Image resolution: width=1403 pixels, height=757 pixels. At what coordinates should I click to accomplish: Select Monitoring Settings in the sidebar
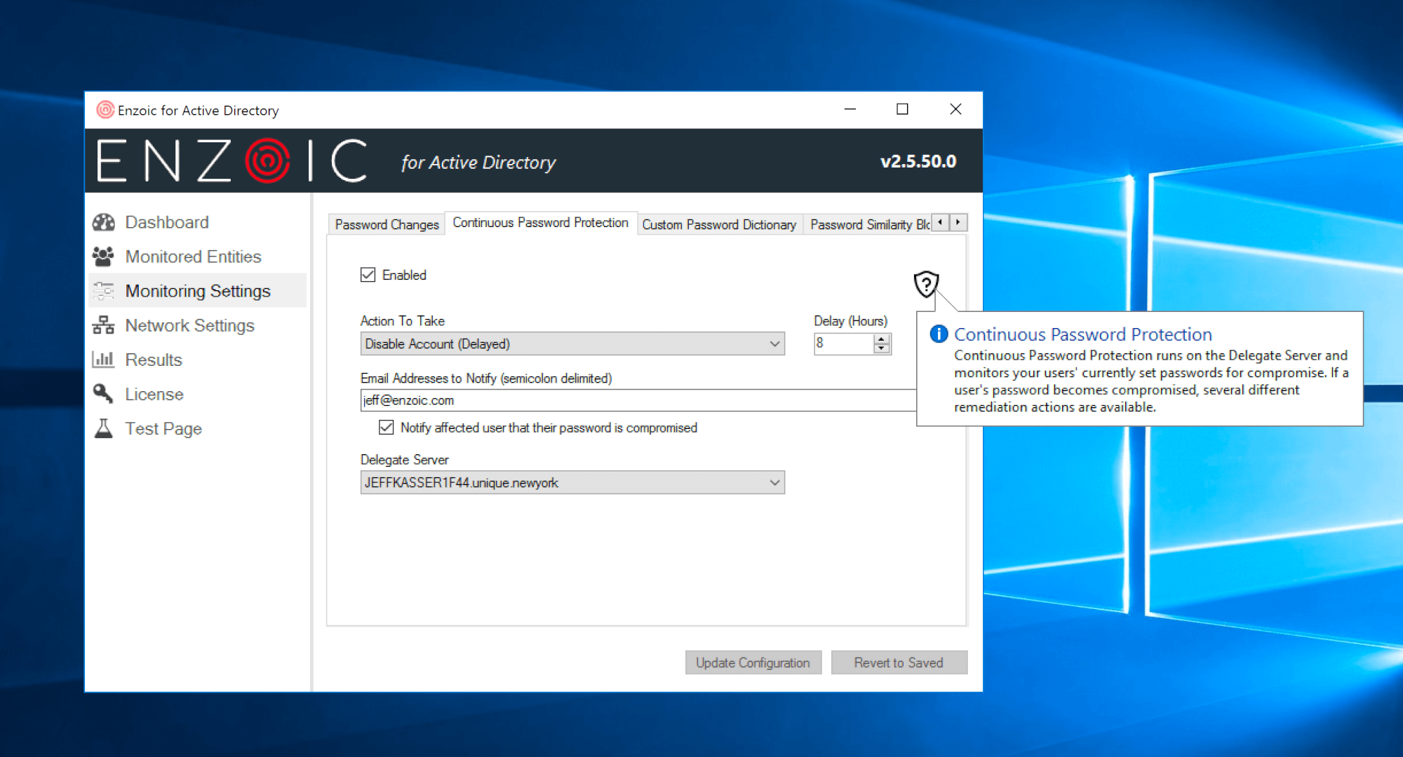point(198,291)
